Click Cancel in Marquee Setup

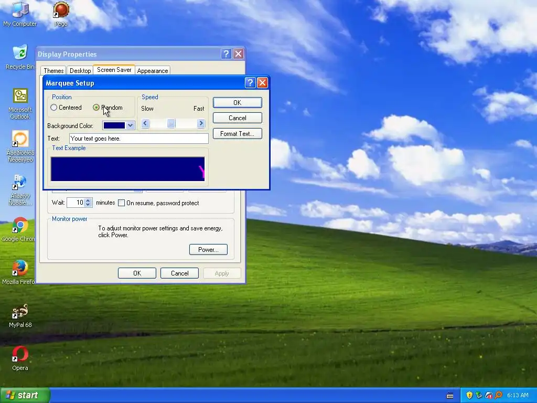pos(238,118)
